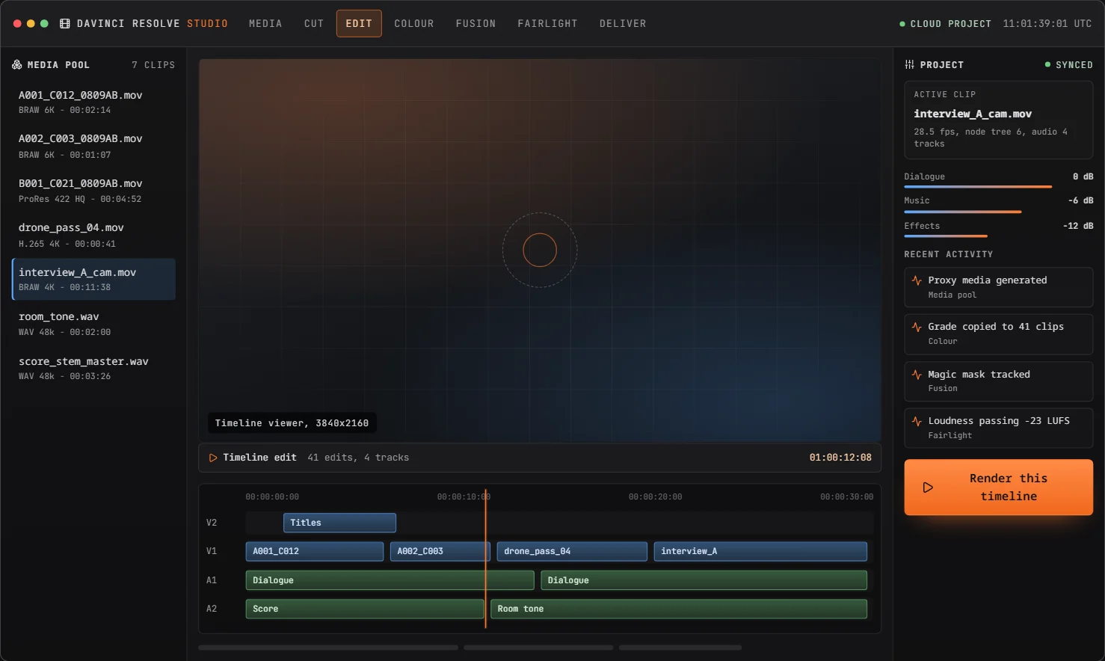The image size is (1105, 661).
Task: Click the DaVinci Resolve film logo icon
Action: coord(65,24)
